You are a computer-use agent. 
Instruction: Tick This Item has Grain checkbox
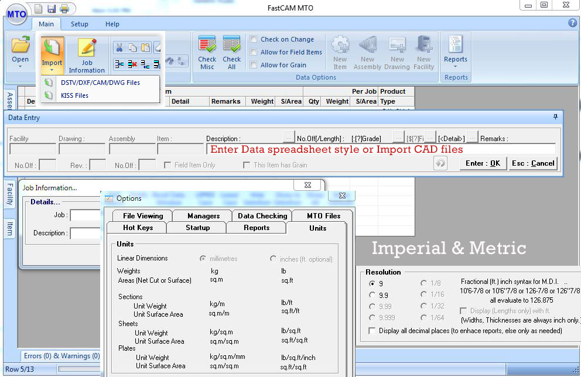click(x=247, y=165)
